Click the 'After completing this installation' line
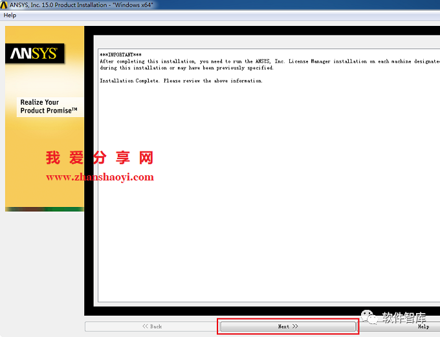Screen dimensions: 440x337 click(270, 61)
